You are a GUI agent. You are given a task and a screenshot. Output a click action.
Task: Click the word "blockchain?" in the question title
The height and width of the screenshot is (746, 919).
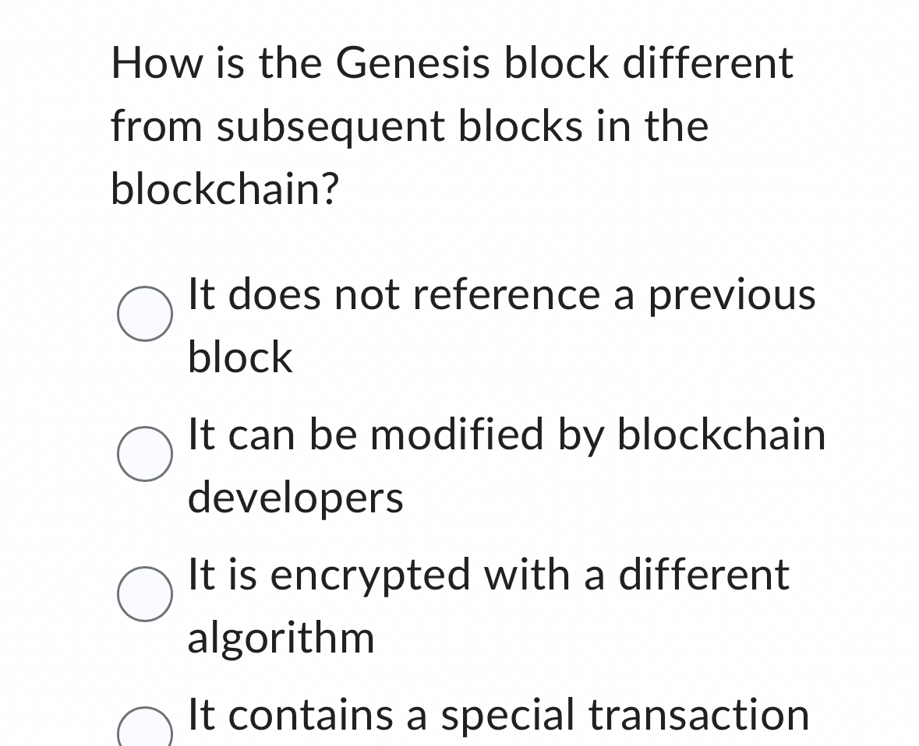click(224, 187)
